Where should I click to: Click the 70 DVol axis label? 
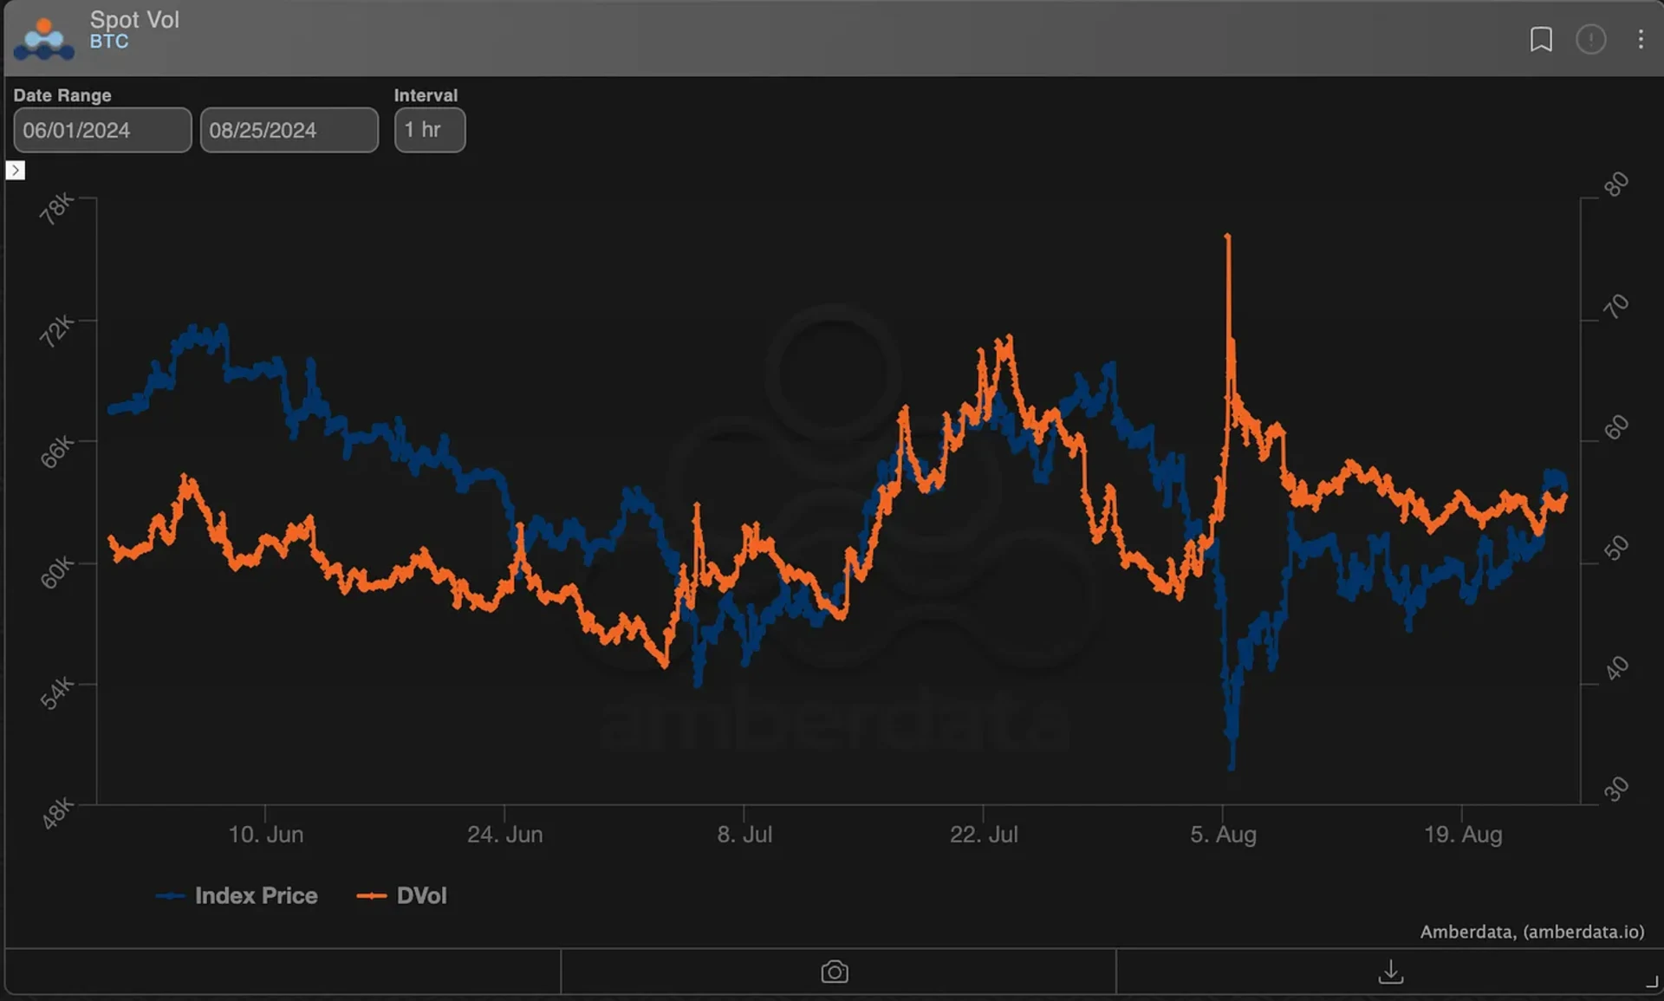pos(1615,305)
